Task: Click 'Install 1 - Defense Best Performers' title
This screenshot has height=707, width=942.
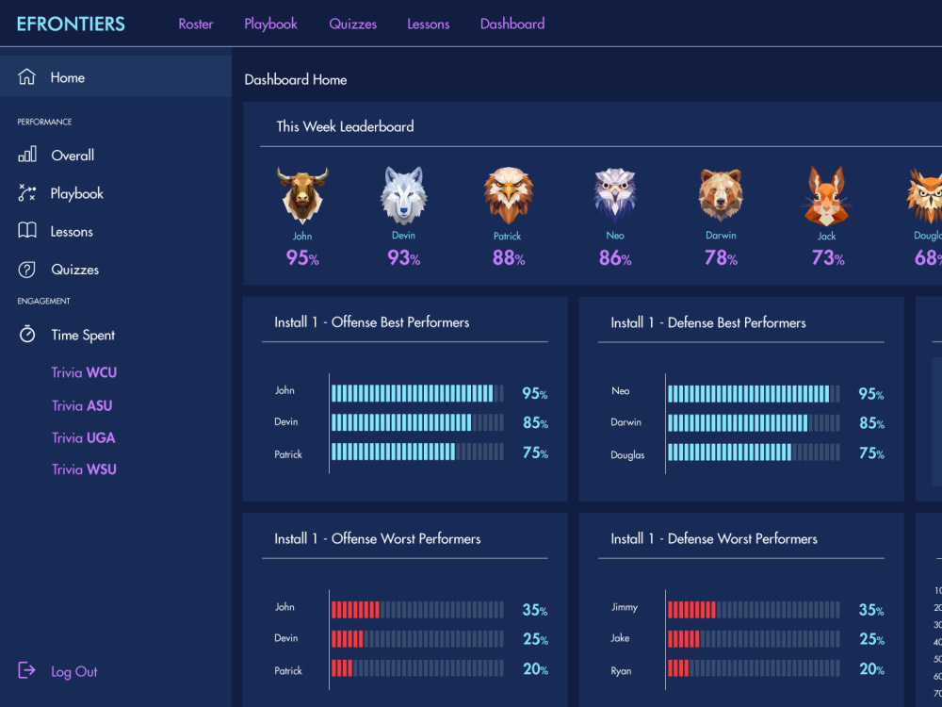Action: click(708, 322)
